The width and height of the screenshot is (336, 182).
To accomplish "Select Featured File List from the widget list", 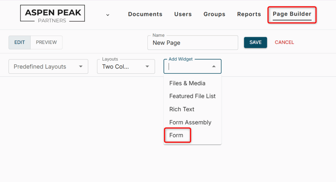I will click(192, 96).
